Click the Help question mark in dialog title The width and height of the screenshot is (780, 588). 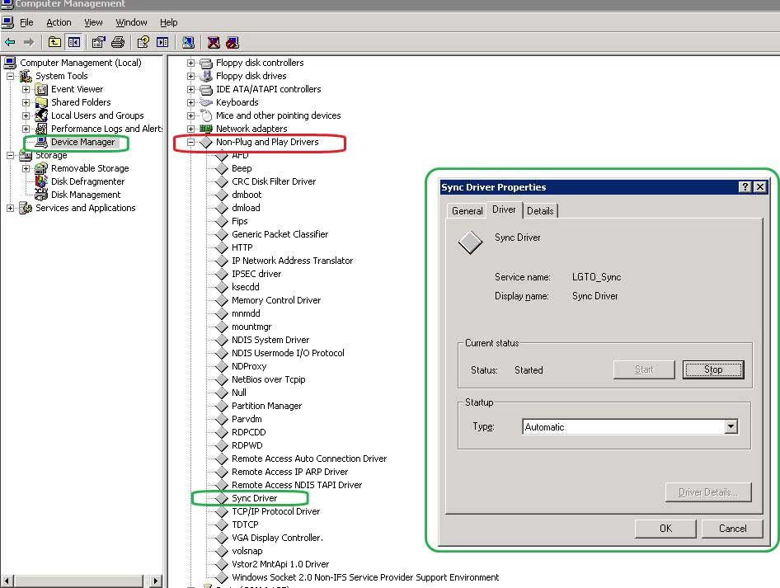coord(745,187)
